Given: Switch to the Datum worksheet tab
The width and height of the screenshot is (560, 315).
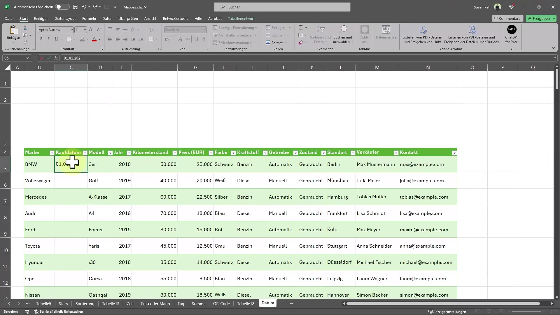Looking at the screenshot, I should (x=268, y=303).
